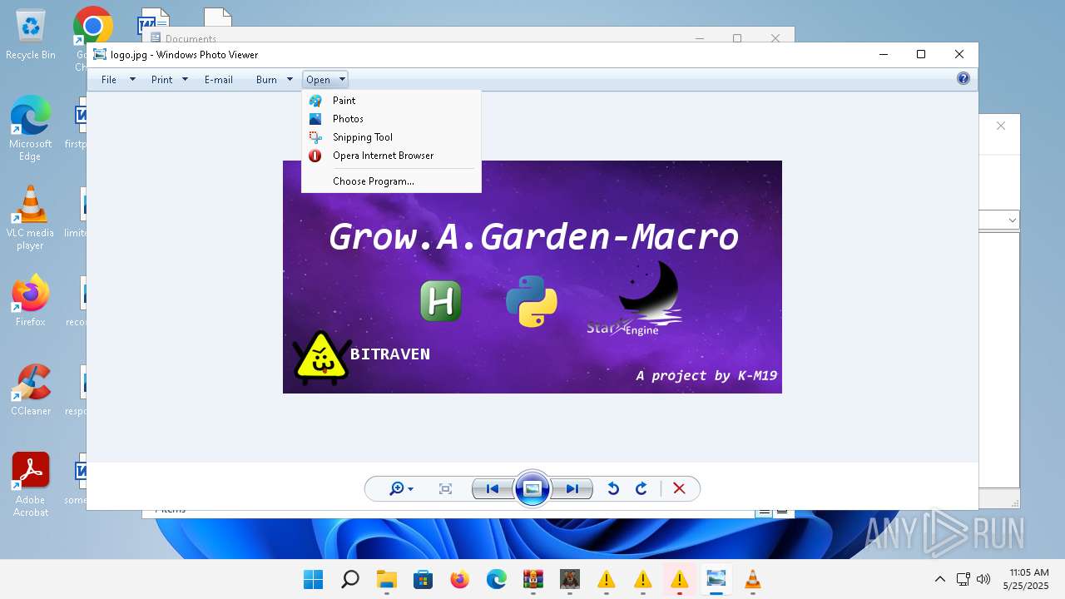Image resolution: width=1065 pixels, height=599 pixels.
Task: Rotate image counterclockwise
Action: click(613, 489)
